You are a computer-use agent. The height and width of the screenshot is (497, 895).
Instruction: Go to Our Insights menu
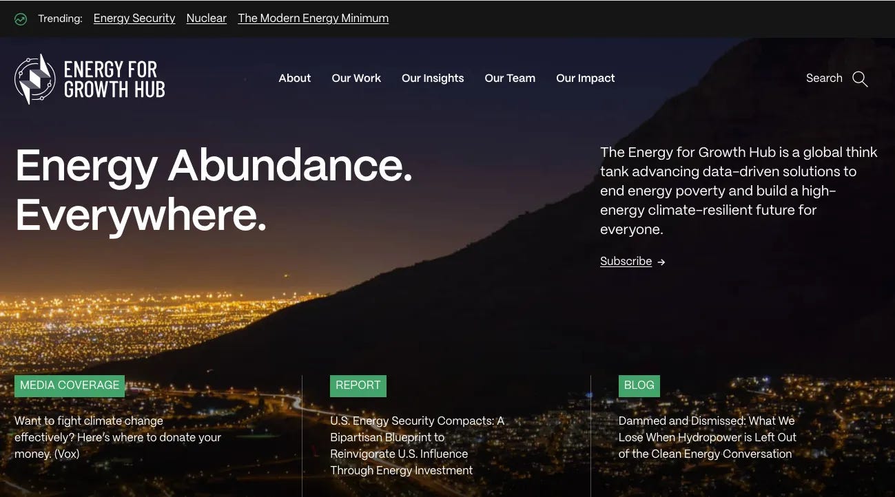coord(433,78)
